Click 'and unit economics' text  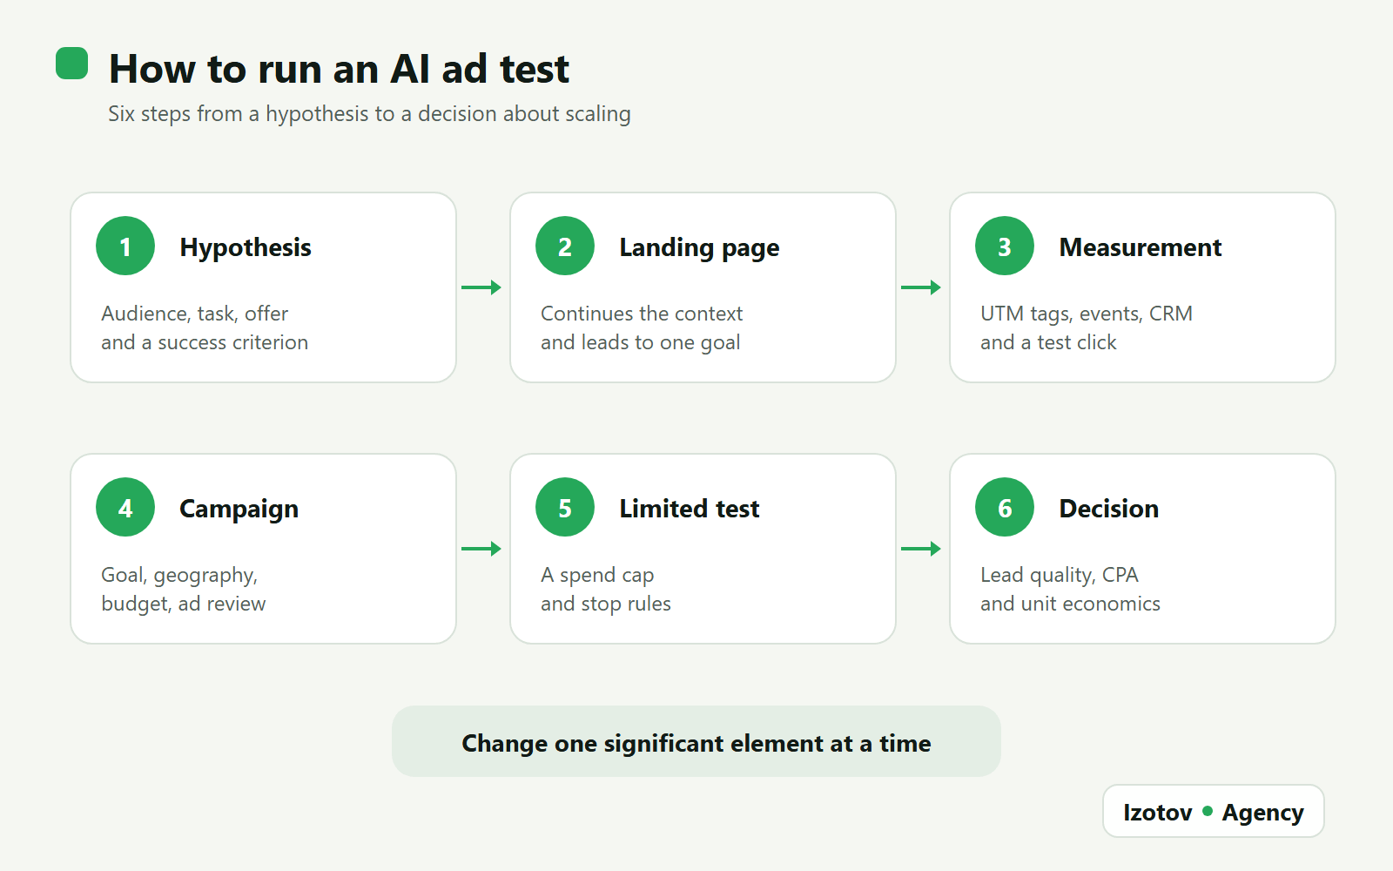(x=1070, y=604)
